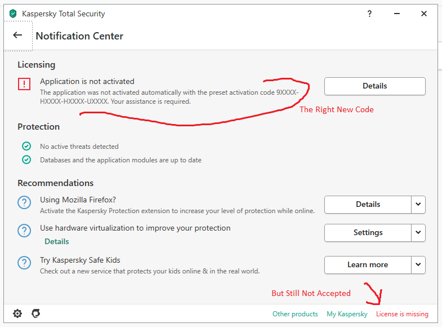Click the green check beside databases up to date
The width and height of the screenshot is (442, 327).
(26, 160)
